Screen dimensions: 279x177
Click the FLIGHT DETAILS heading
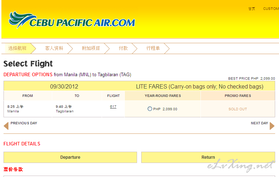(22, 144)
